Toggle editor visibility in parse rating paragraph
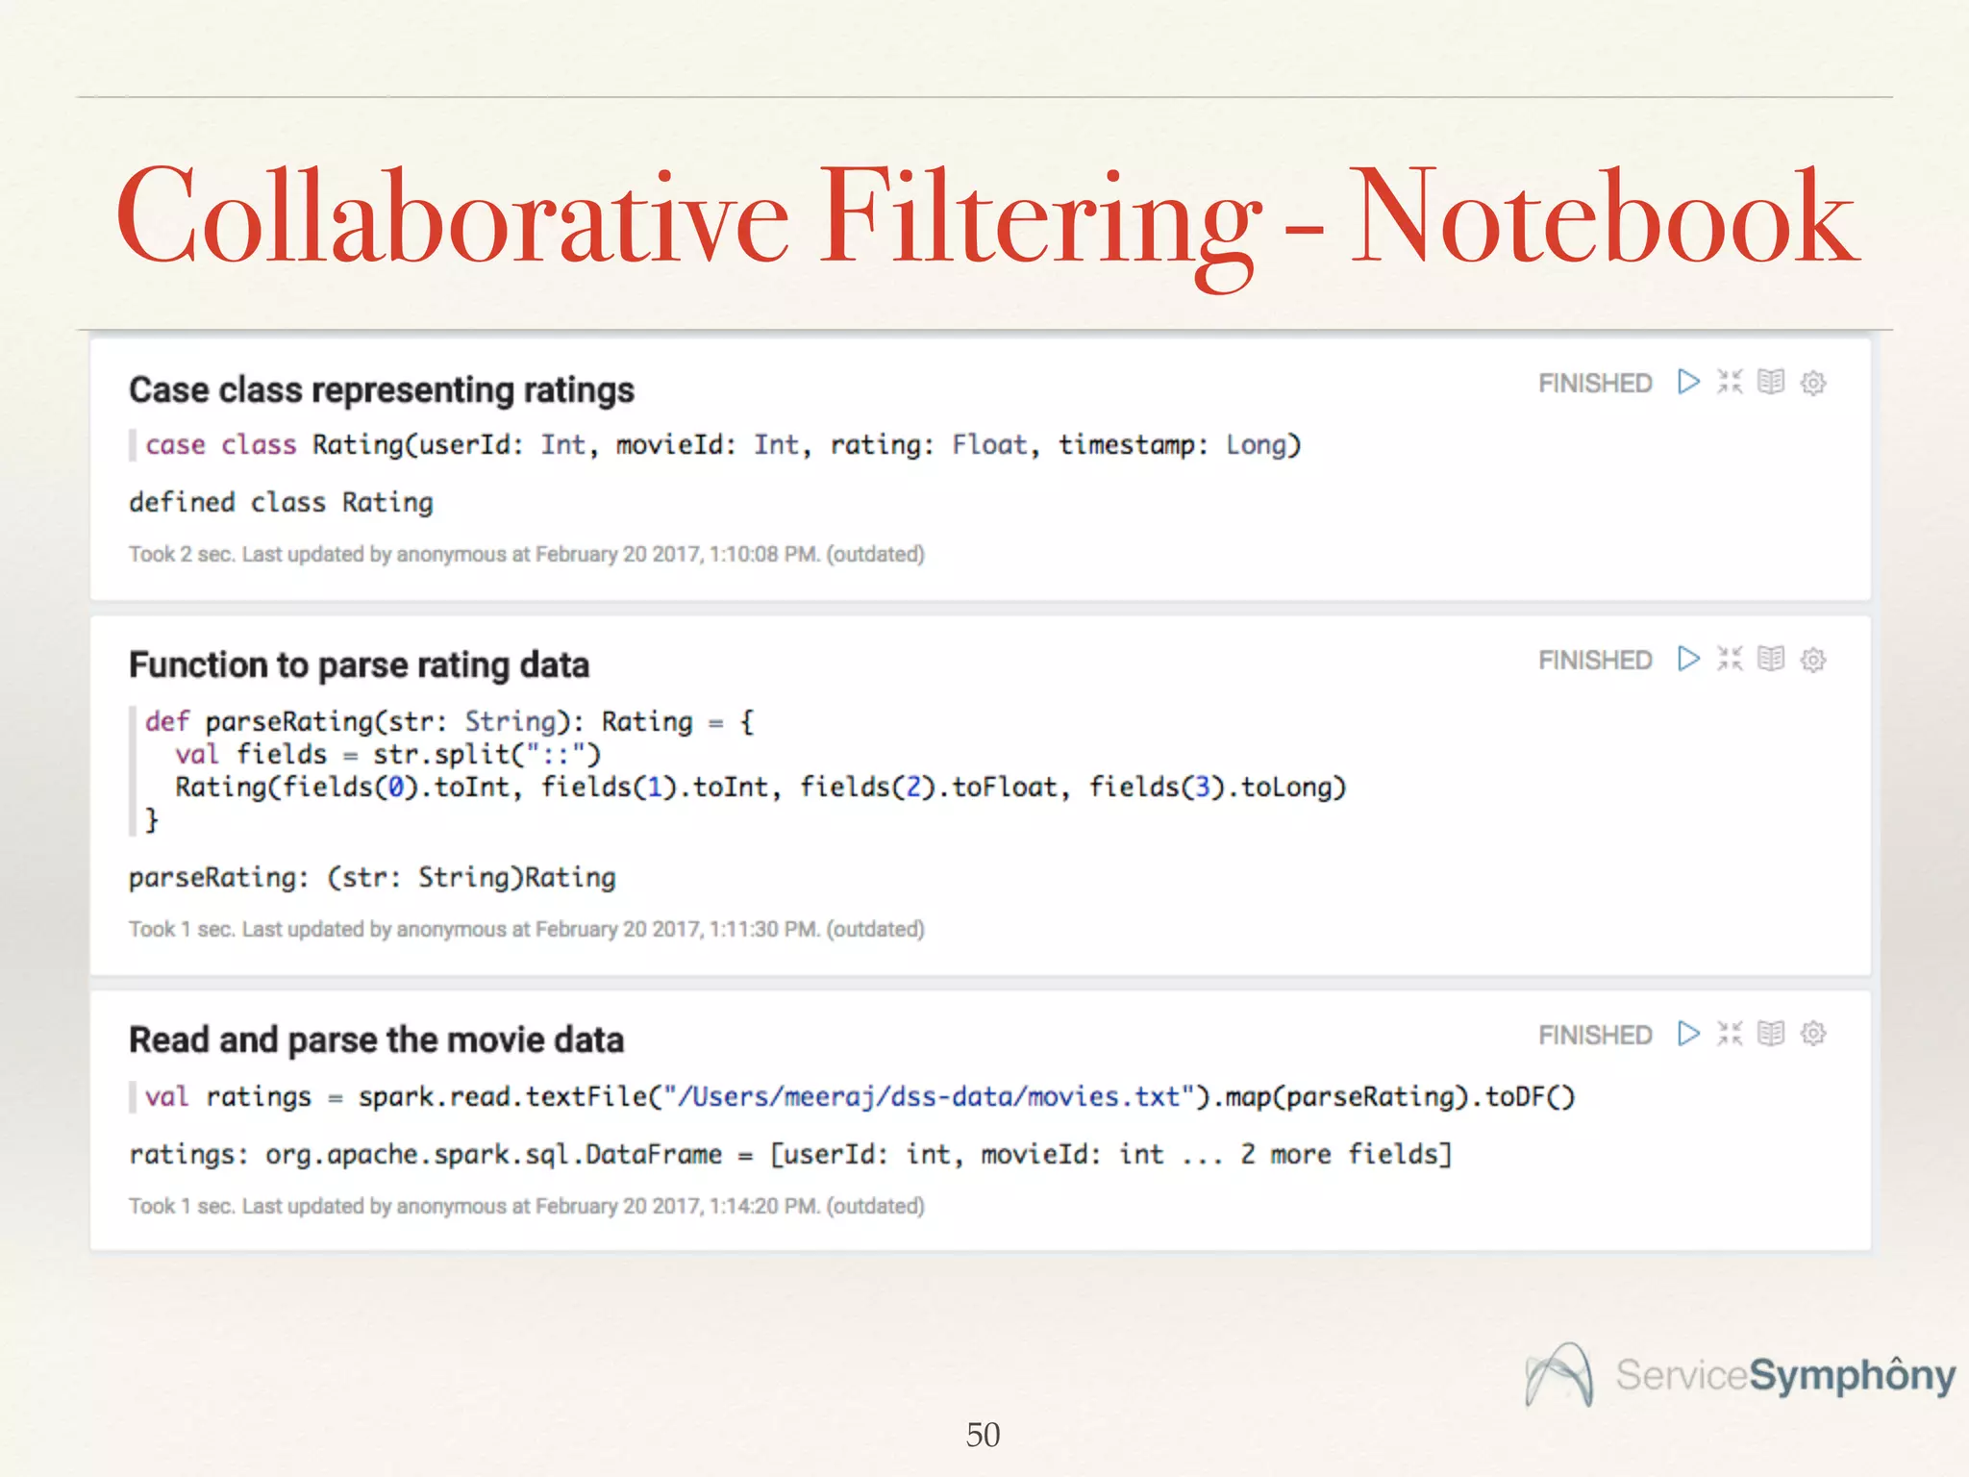Screen dimensions: 1969x1477 [1730, 659]
